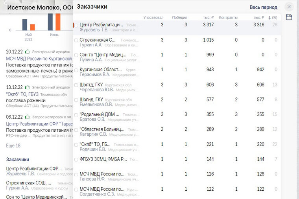Tick checkbox for Курганская Област... row
Image resolution: width=299 pixels, height=199 pixels.
[x=76, y=70]
